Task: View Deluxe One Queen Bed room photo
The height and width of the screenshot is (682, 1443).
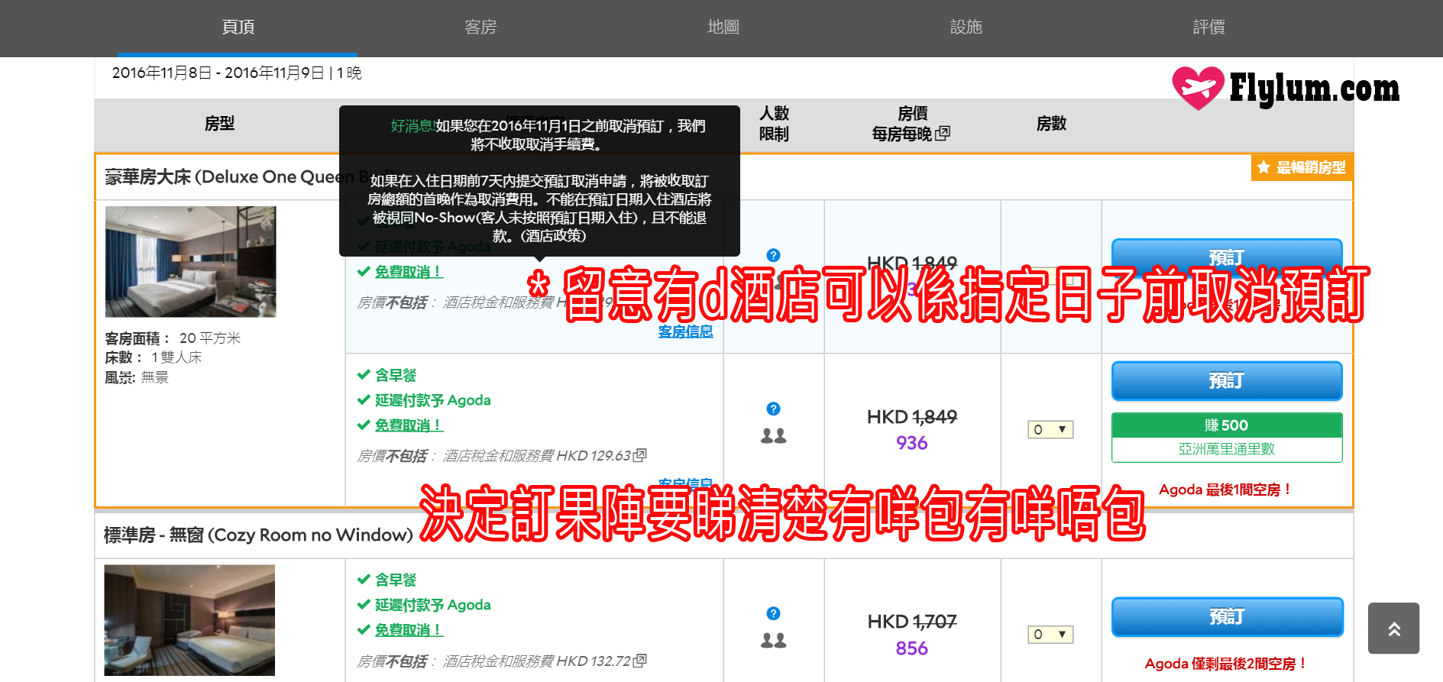Action: coord(190,261)
